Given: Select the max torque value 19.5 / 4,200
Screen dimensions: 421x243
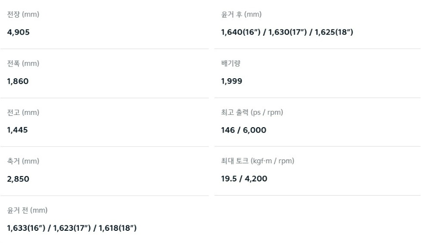Looking at the screenshot, I should tap(244, 179).
